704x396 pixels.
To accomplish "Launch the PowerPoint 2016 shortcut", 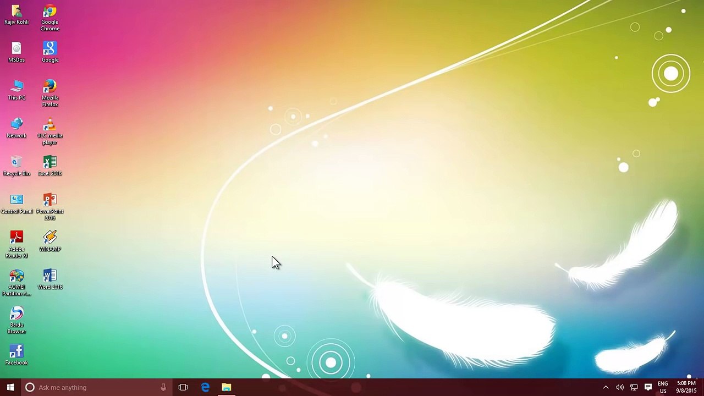I will click(x=50, y=207).
